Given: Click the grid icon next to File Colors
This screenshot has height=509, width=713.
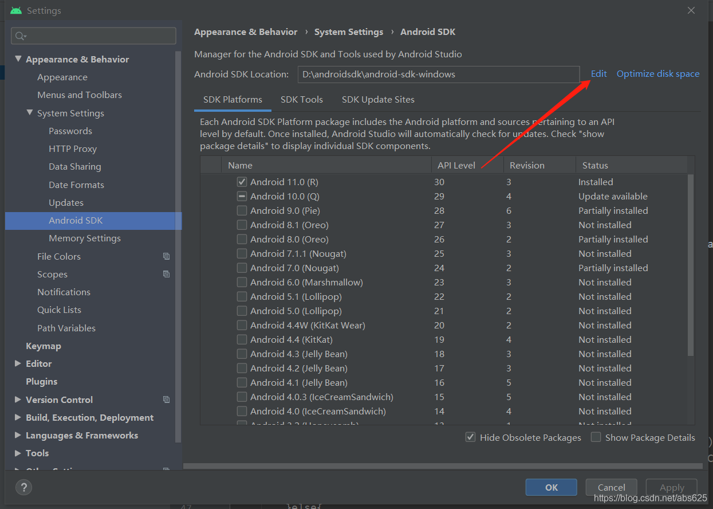Looking at the screenshot, I should coord(166,256).
